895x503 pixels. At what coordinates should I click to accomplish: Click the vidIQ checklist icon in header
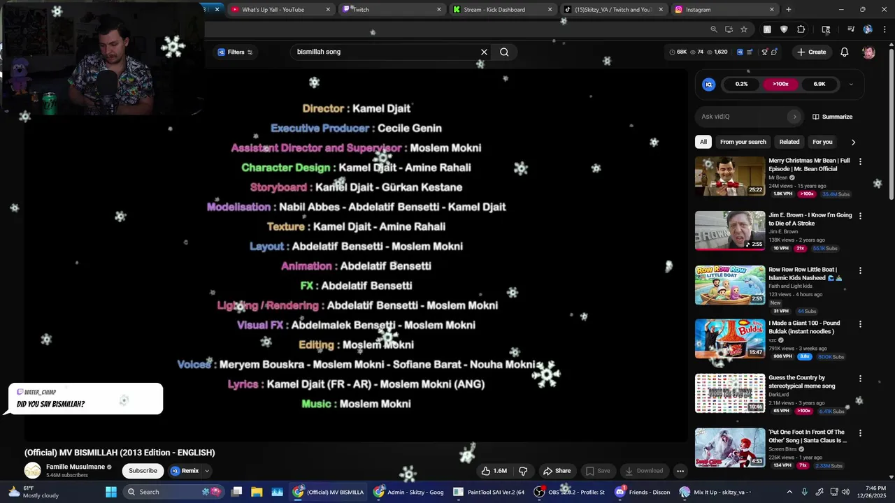tap(750, 52)
